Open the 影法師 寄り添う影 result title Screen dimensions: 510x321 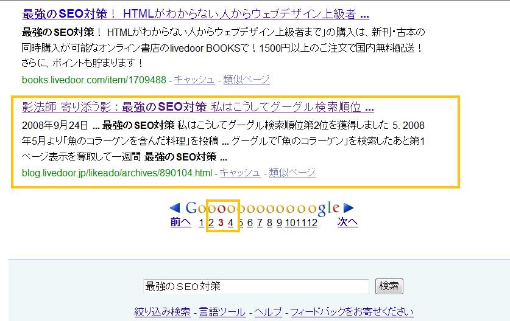[198, 107]
